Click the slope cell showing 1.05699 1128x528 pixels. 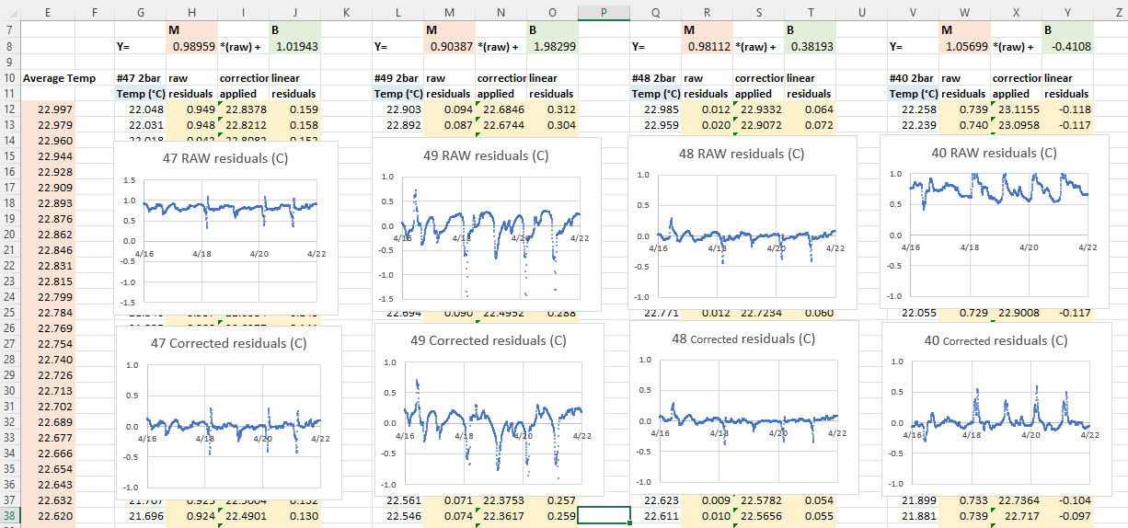pos(964,45)
